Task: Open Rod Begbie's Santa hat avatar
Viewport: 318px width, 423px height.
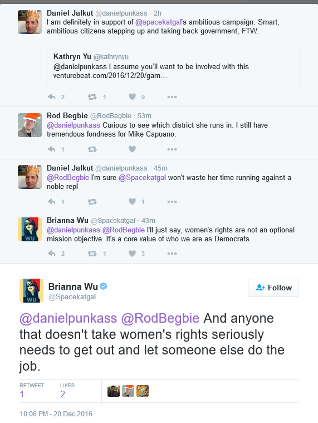Action: 30,125
